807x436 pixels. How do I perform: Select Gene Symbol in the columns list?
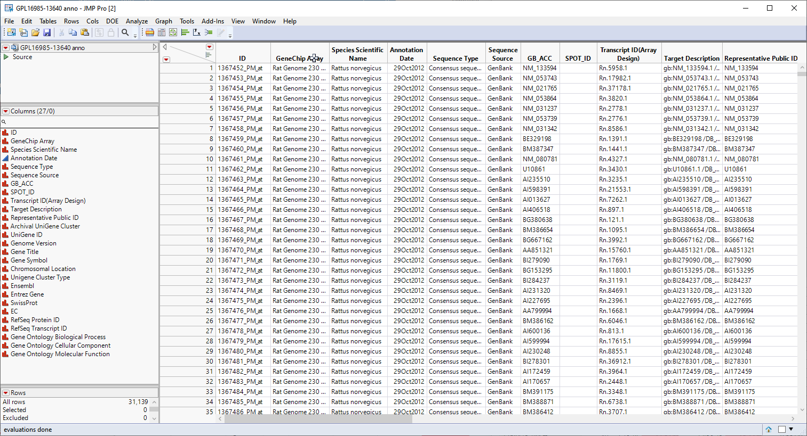[x=29, y=260]
